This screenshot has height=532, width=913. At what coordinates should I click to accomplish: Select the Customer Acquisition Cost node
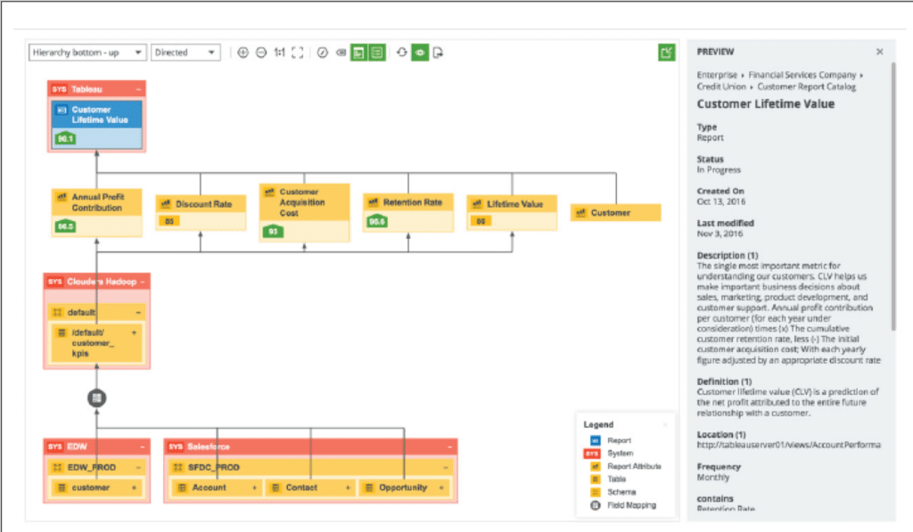tap(304, 212)
